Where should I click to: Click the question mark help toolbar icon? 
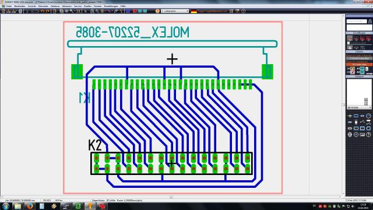coord(243,11)
